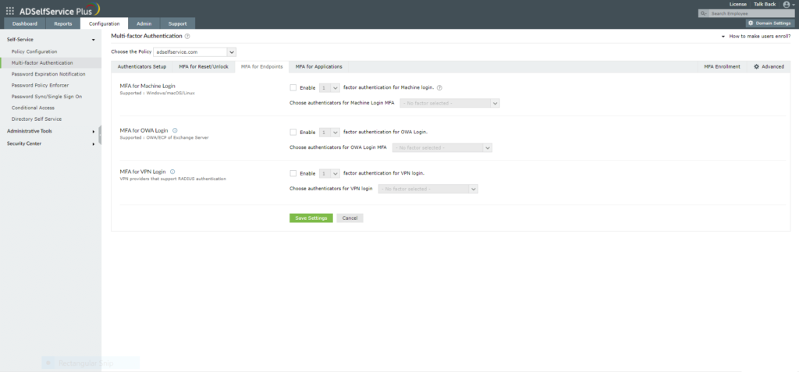Switch to the Admin tab
The image size is (799, 372).
tap(144, 23)
